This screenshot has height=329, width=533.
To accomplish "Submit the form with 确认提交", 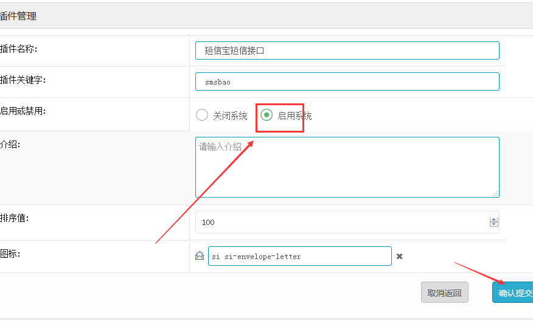I will tap(512, 293).
